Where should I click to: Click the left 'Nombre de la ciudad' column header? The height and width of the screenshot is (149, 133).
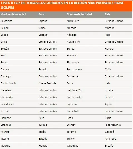pyautogui.click(x=13, y=14)
